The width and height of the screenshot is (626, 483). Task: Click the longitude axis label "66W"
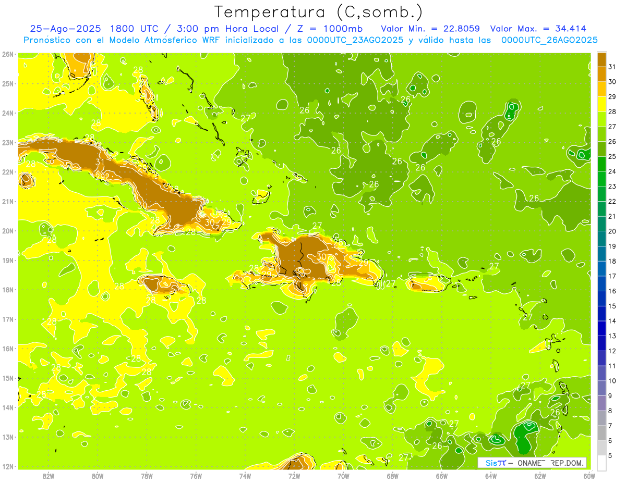tap(442, 476)
